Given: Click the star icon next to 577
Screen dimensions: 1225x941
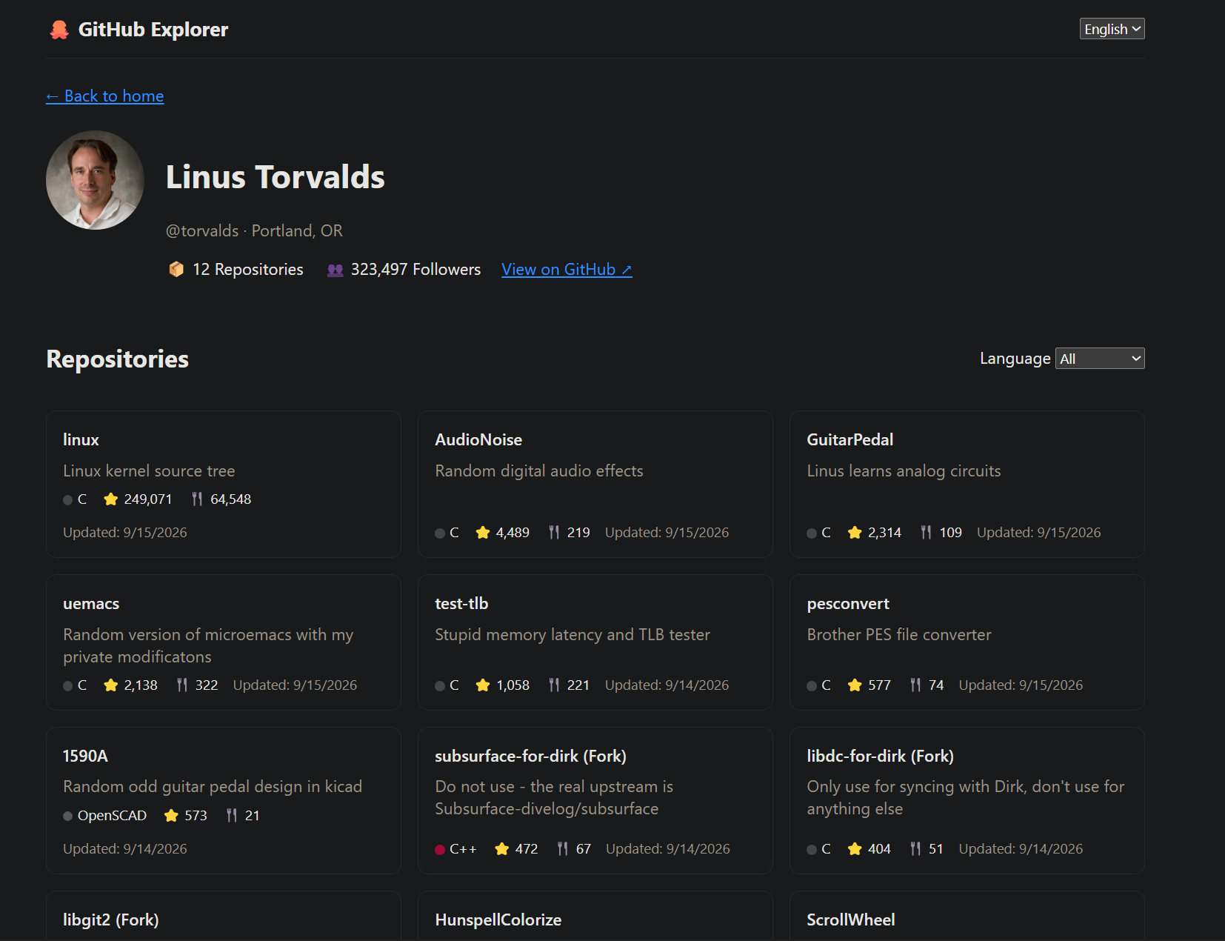Looking at the screenshot, I should [855, 685].
